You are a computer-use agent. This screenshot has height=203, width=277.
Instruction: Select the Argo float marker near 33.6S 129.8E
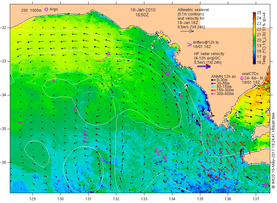[53, 81]
